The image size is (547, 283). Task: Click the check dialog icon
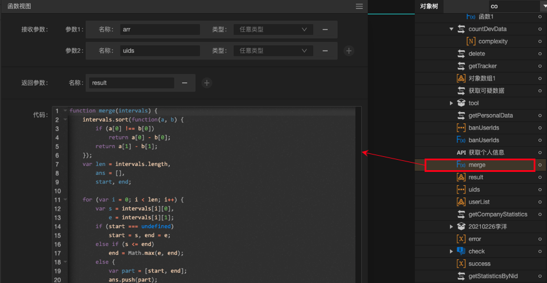tap(461, 251)
